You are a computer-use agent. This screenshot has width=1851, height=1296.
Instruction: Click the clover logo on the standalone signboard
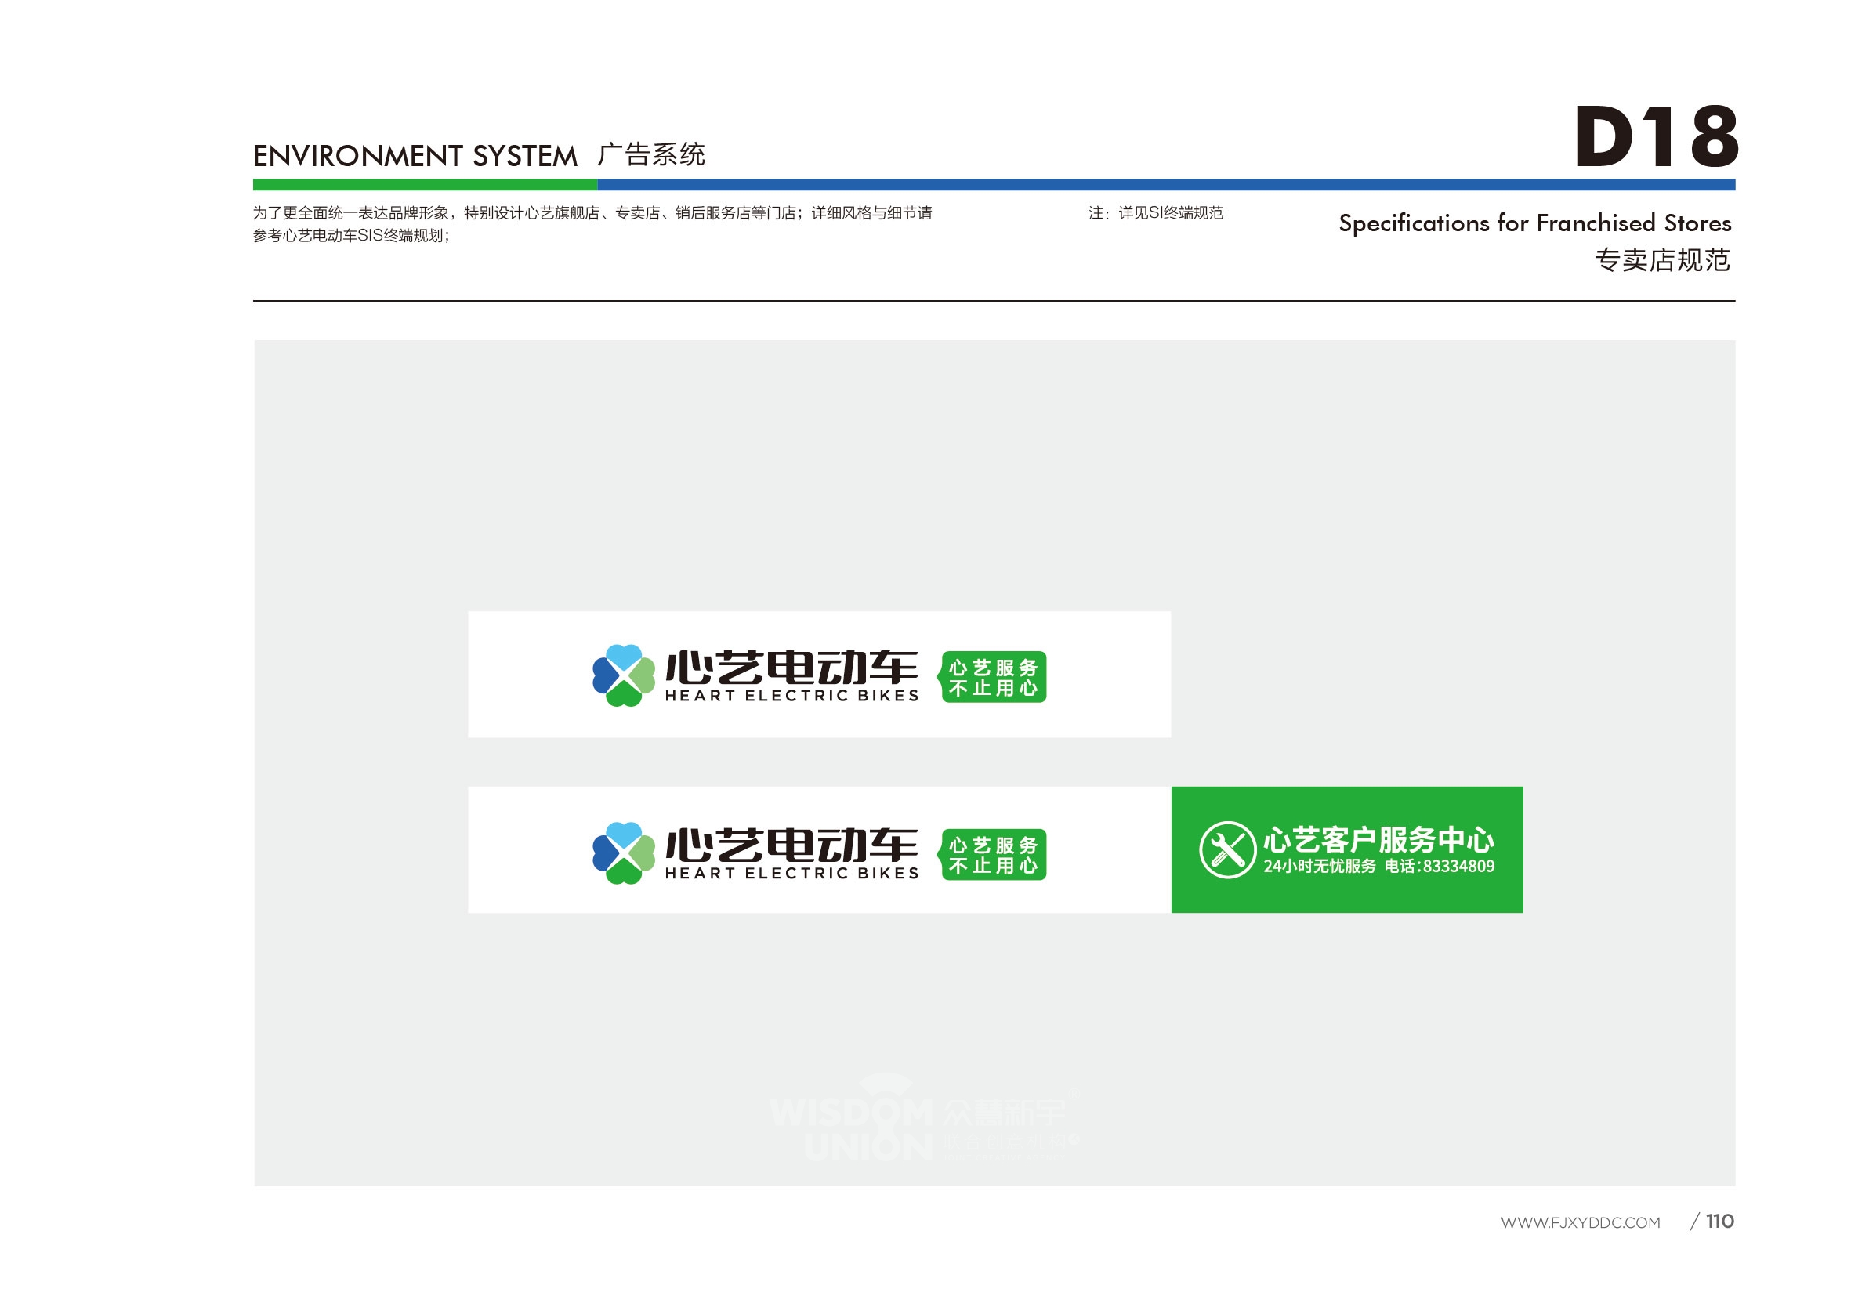tap(623, 675)
